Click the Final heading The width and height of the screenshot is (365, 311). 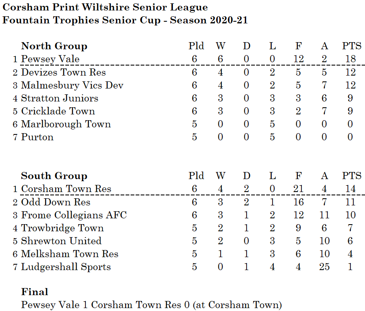pos(34,292)
